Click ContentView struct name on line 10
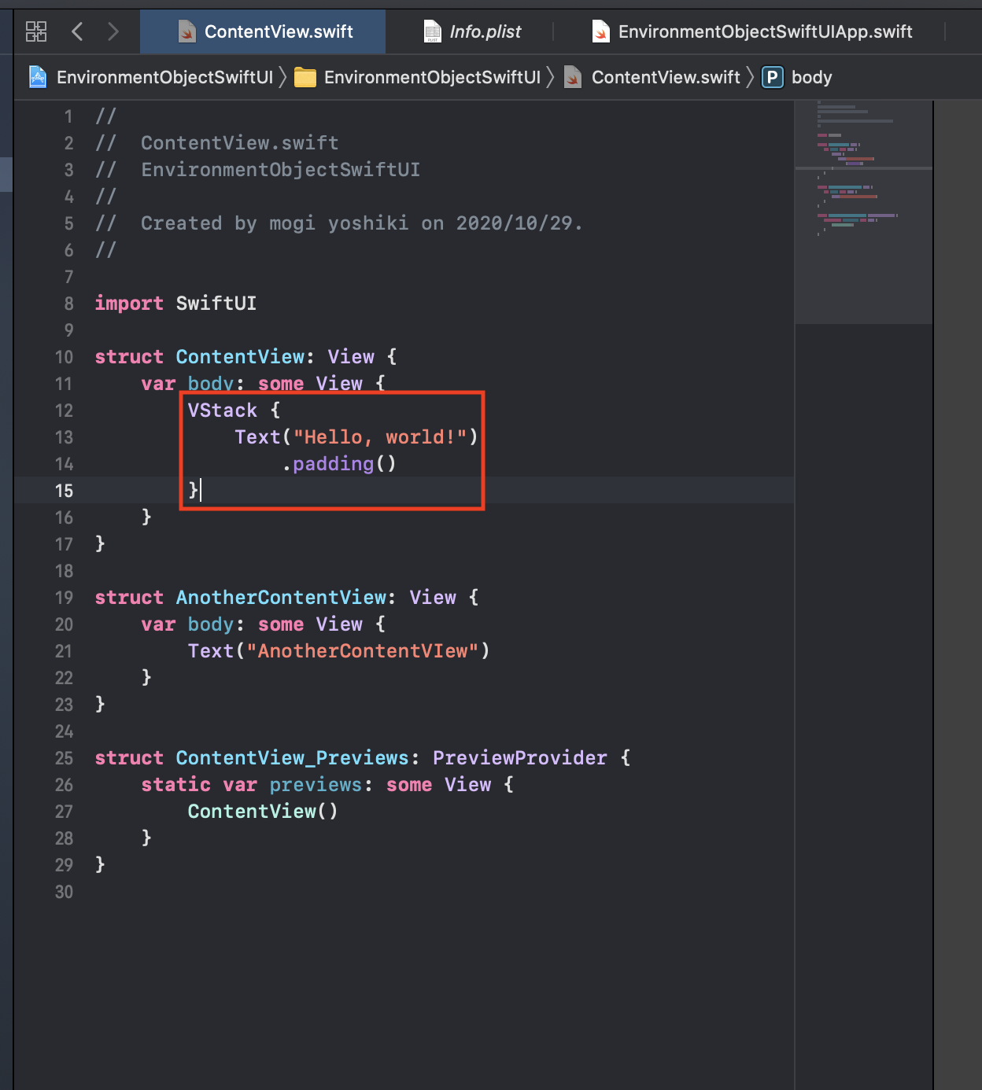This screenshot has width=982, height=1090. click(240, 357)
